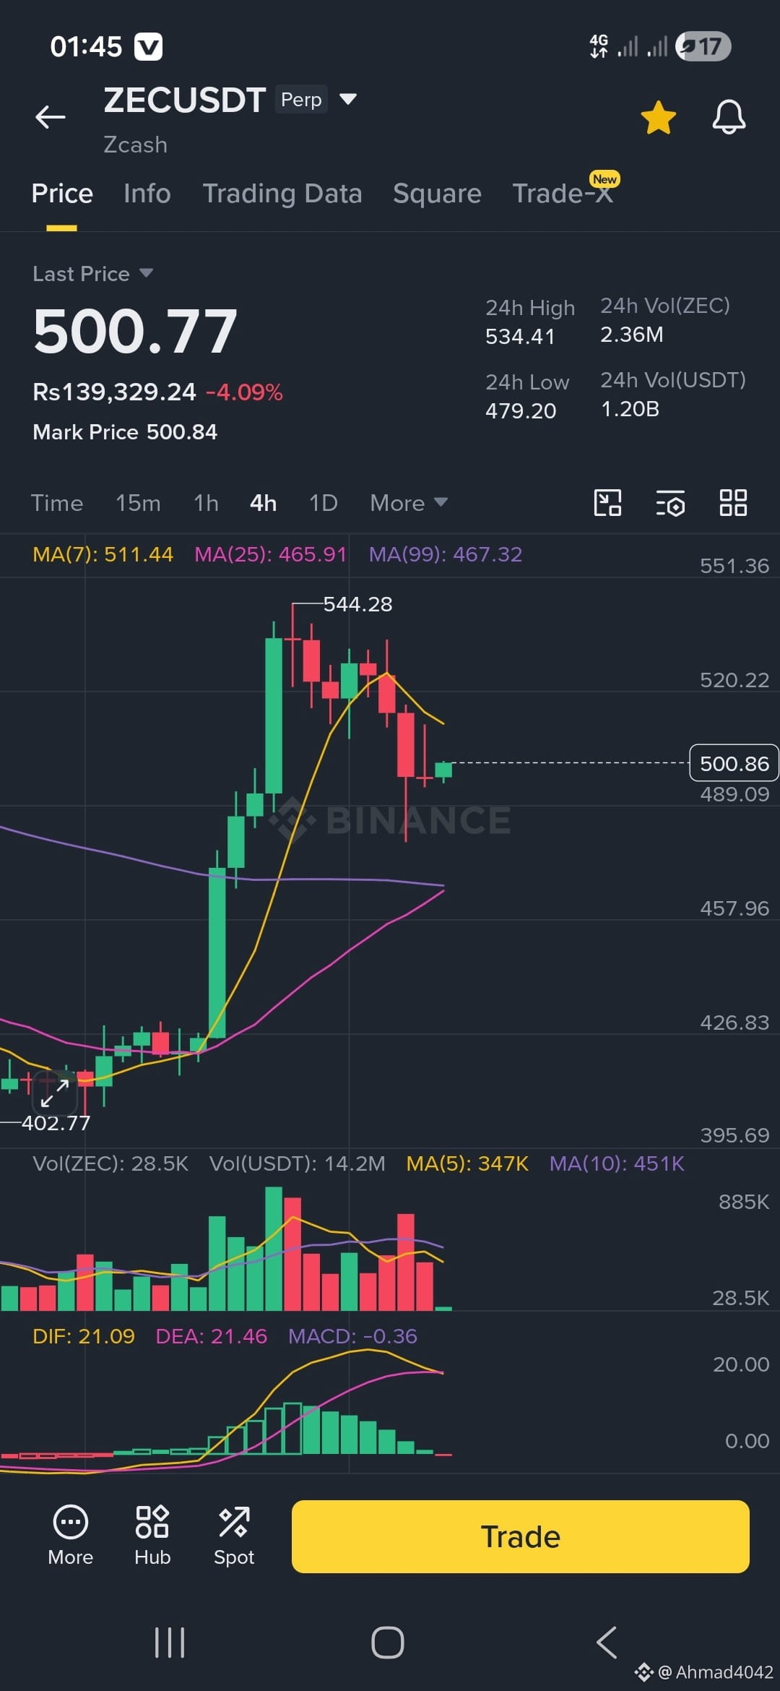Tap the Zcash coin name subtitle
The image size is (780, 1691).
[x=136, y=145]
